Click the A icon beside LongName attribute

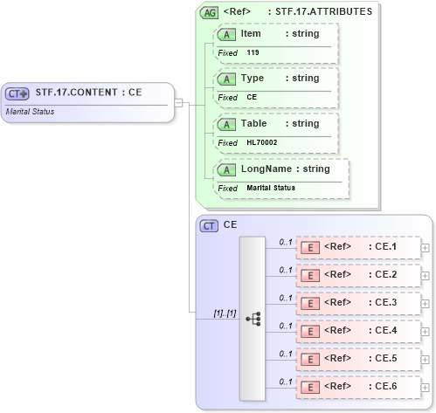click(226, 170)
